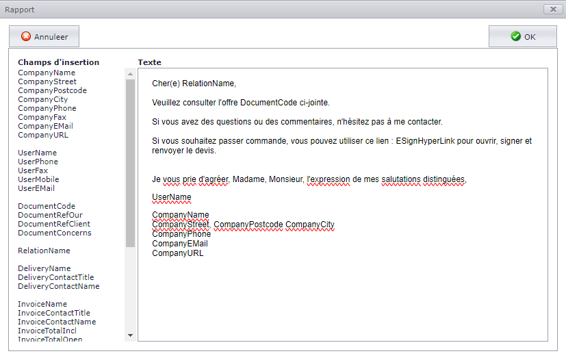
Task: Click the insertion fields scrollbar thumb
Action: point(130,163)
